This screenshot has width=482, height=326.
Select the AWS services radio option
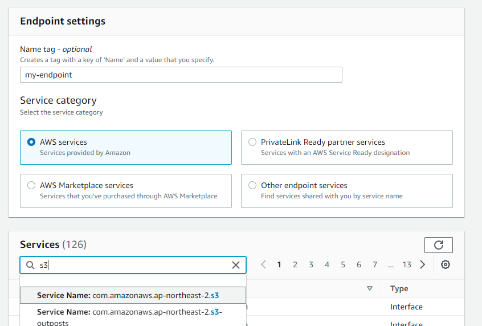coord(31,142)
